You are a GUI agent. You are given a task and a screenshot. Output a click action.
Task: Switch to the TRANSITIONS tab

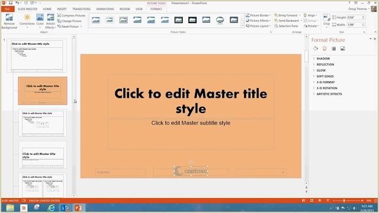click(x=81, y=9)
